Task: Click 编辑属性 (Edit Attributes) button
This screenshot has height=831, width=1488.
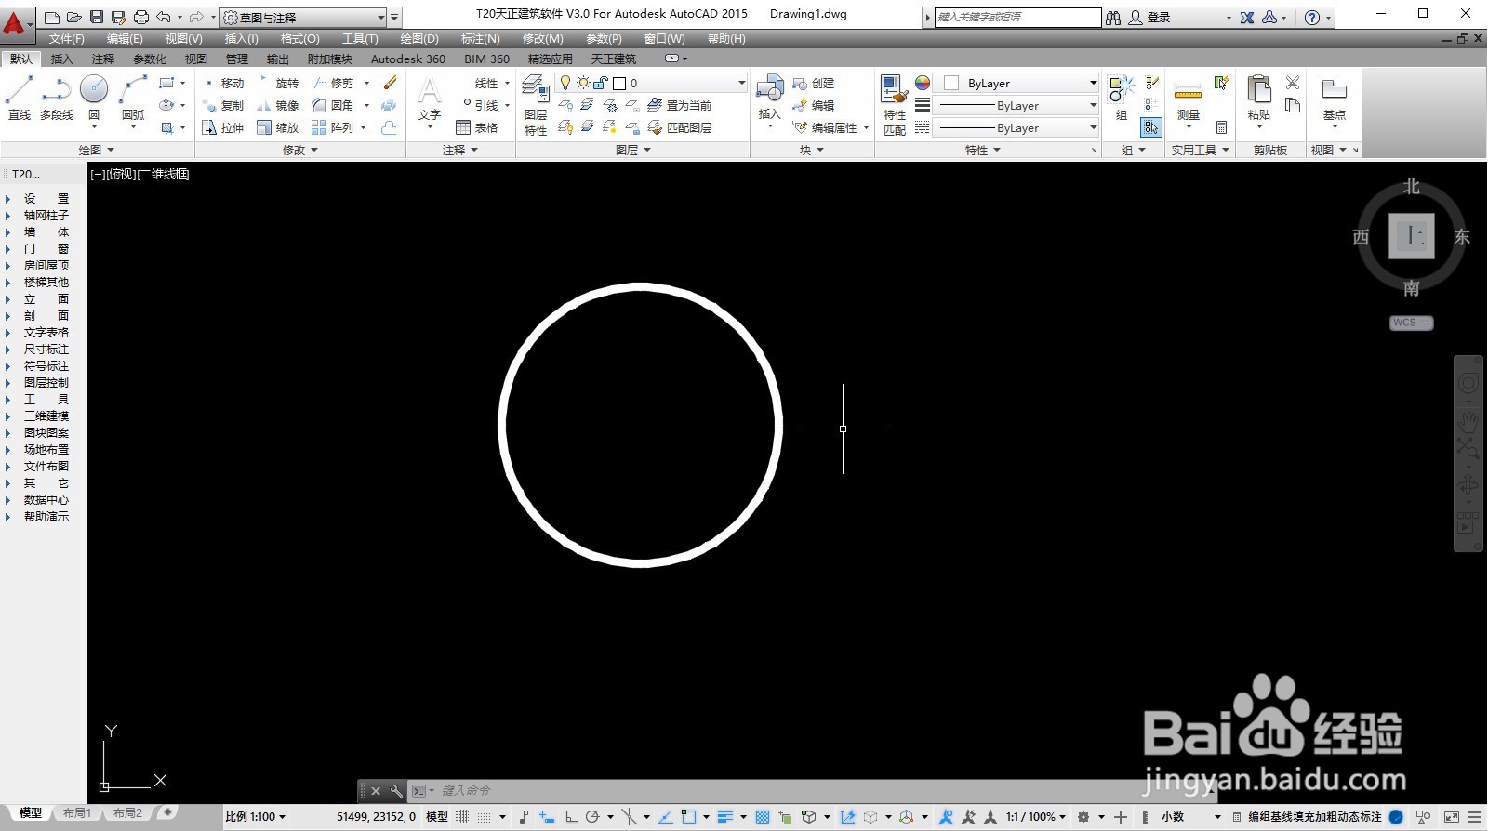Action: 826,127
